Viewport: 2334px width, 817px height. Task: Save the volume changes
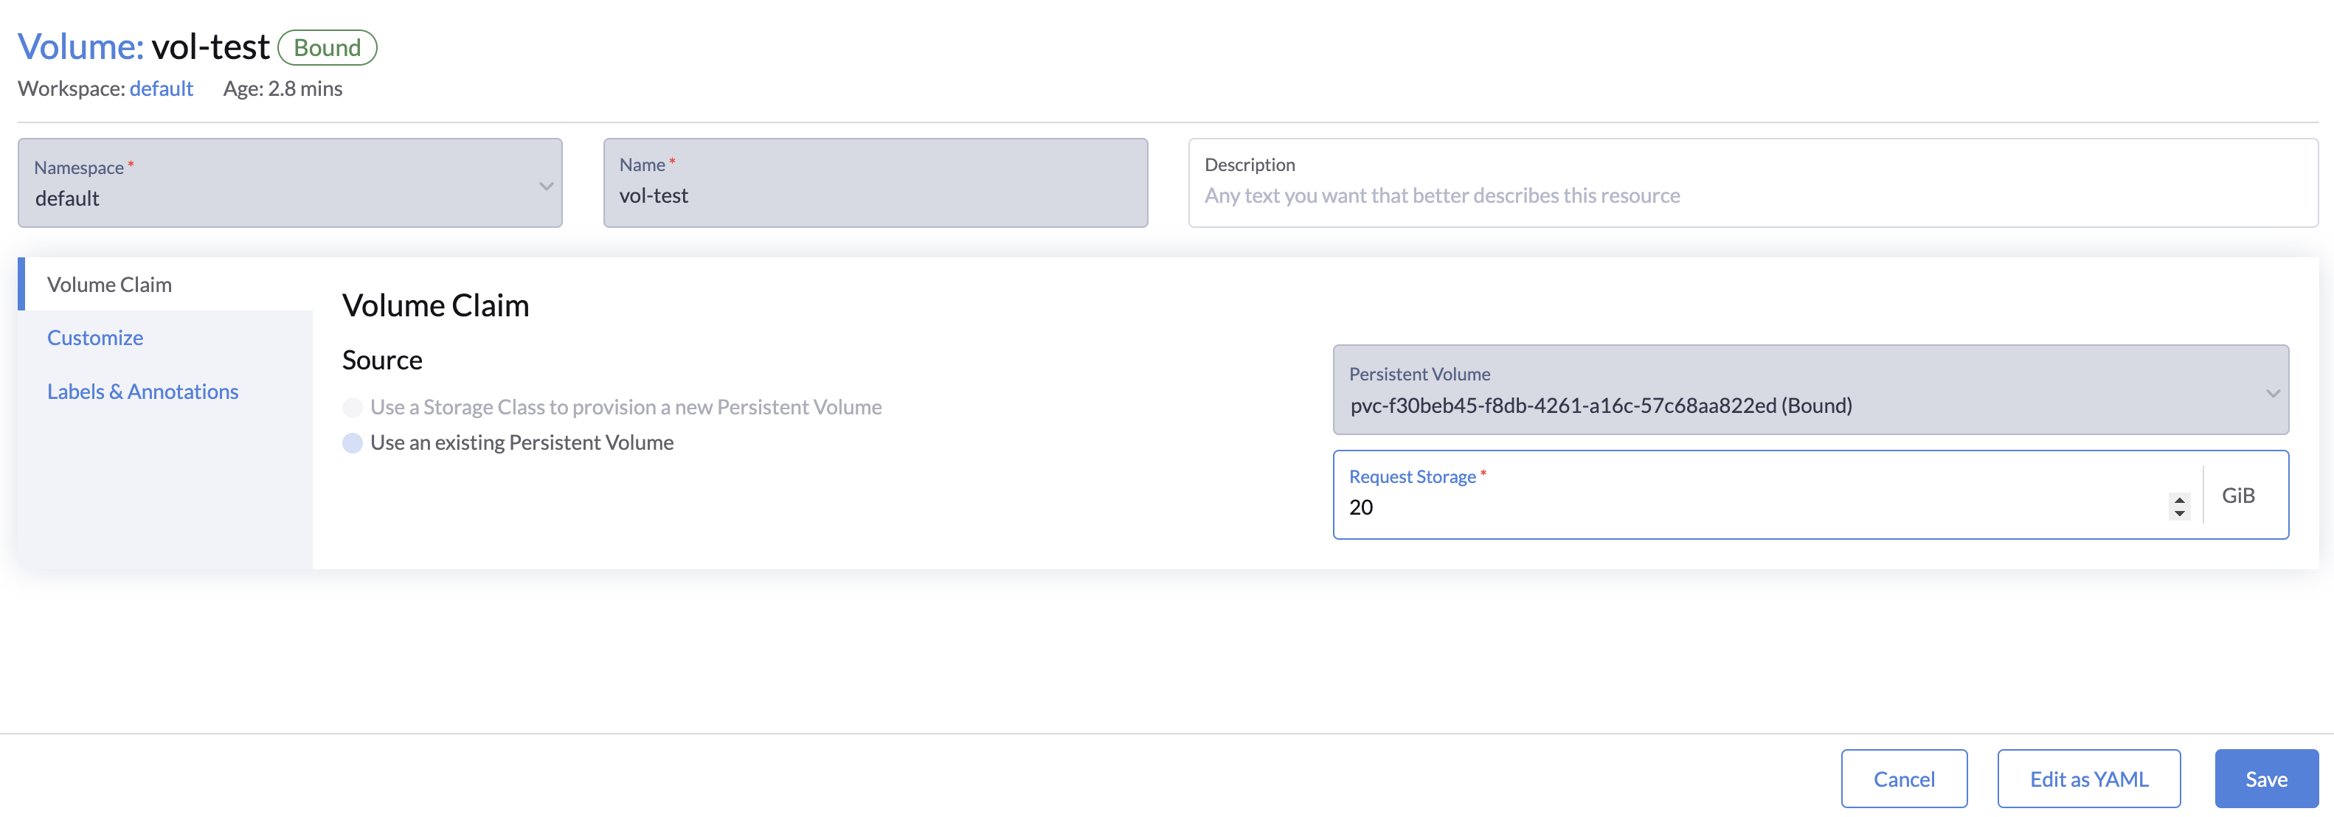[2266, 779]
